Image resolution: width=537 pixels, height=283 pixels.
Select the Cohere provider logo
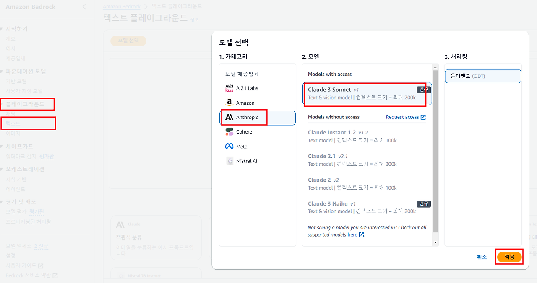coord(229,132)
